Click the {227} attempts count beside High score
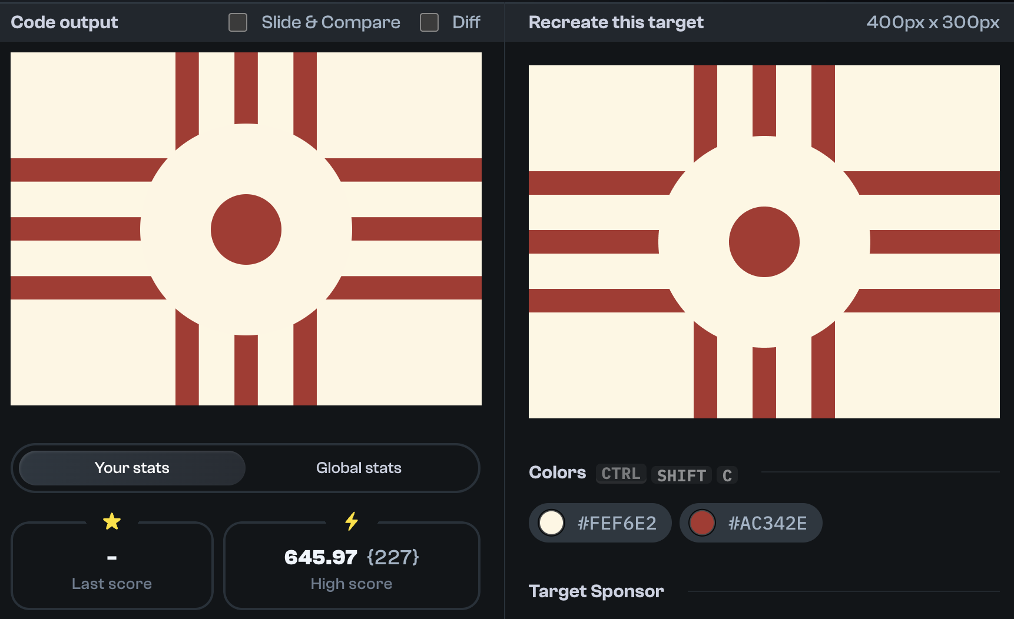 click(392, 557)
